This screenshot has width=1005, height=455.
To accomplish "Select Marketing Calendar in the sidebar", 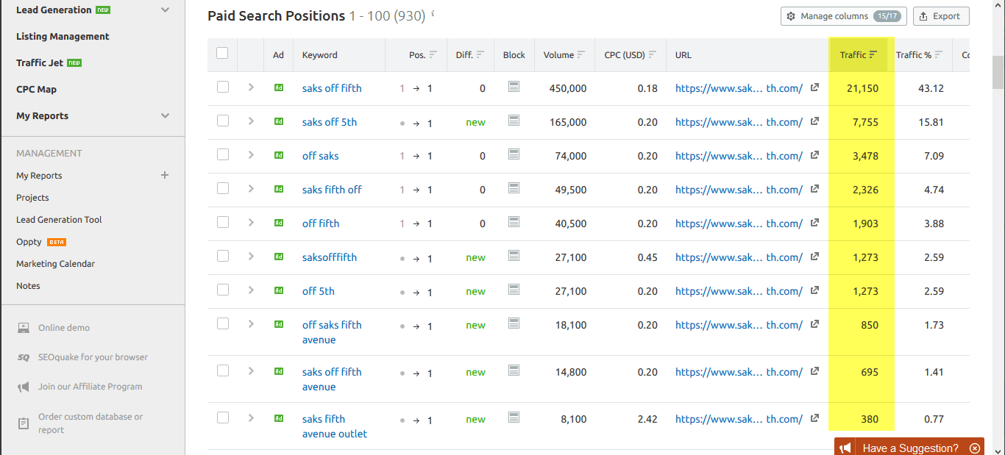I will coord(56,263).
